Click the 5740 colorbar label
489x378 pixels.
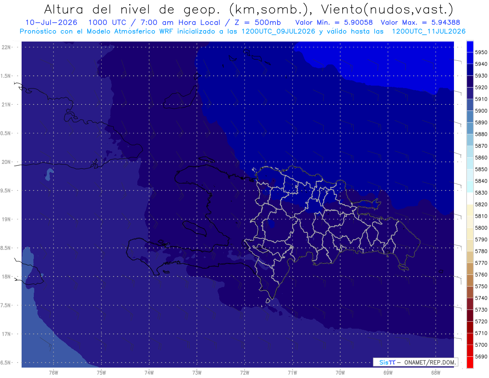(x=481, y=298)
